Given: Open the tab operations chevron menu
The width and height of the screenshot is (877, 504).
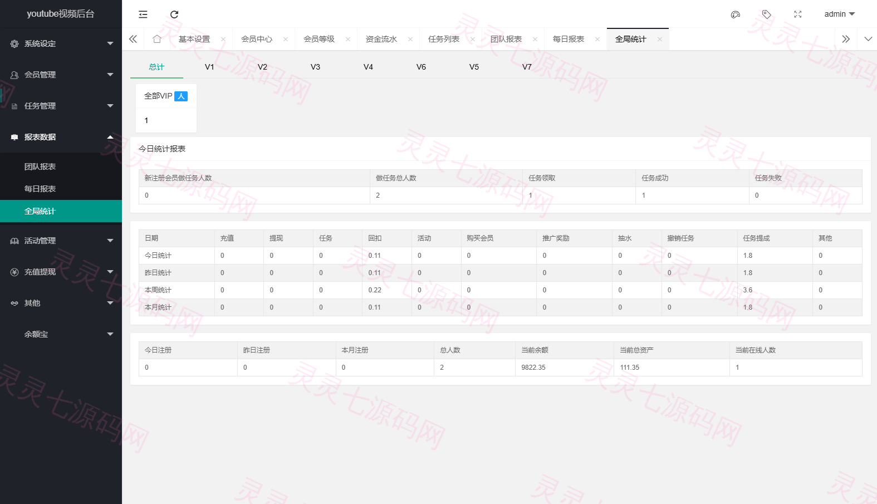Looking at the screenshot, I should 868,39.
